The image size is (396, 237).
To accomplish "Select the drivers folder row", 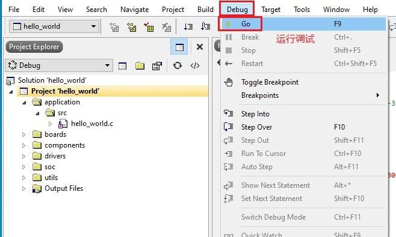I will tap(55, 156).
